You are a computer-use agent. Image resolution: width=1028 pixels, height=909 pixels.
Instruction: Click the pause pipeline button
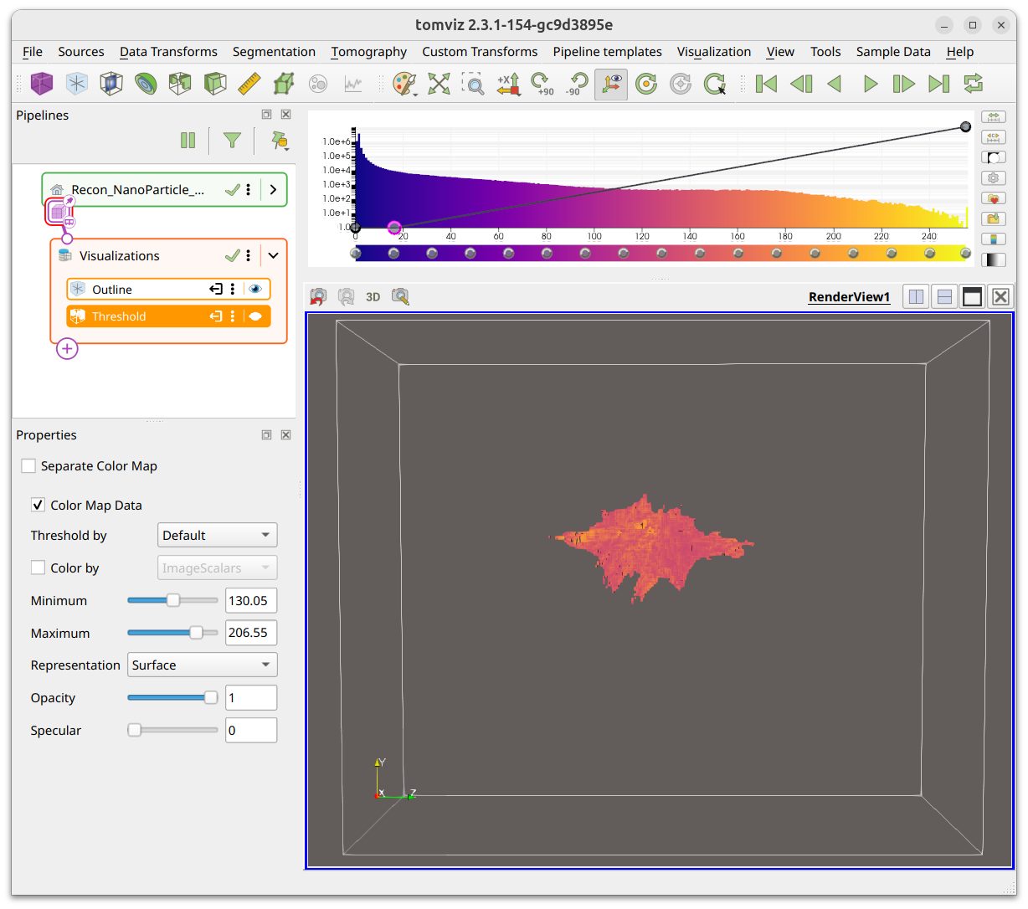coord(188,141)
